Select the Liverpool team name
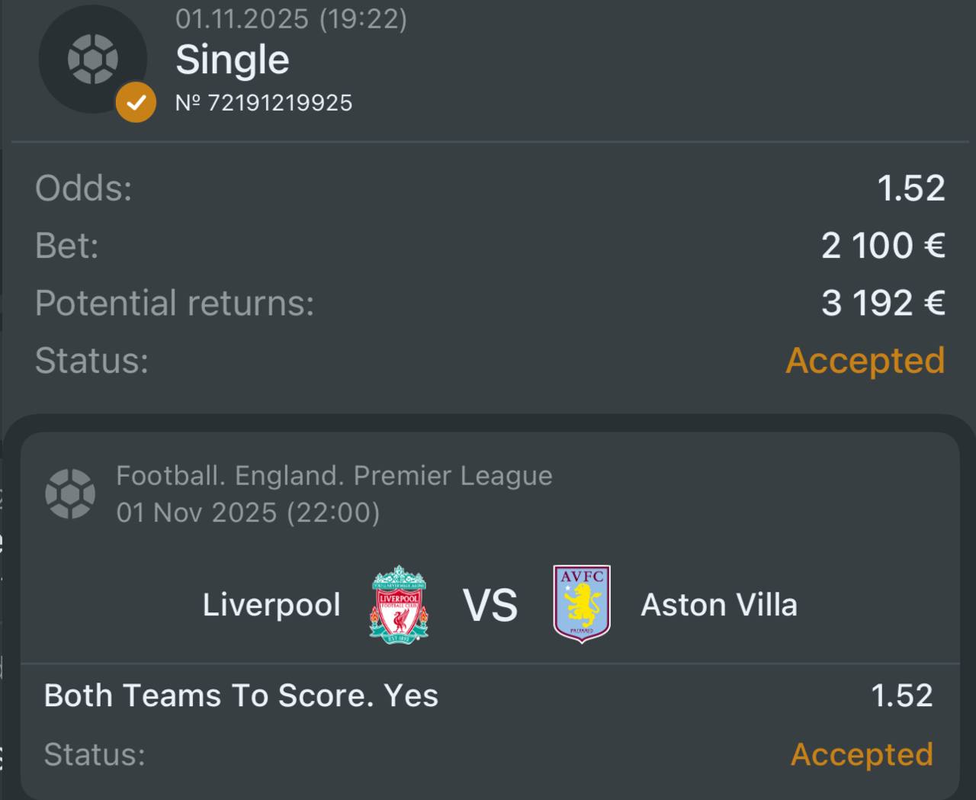Image resolution: width=976 pixels, height=800 pixels. click(271, 605)
